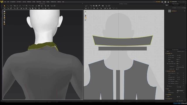Select the Default Fabric name in the fabric list
This screenshot has width=187, height=105.
pyautogui.click(x=174, y=11)
